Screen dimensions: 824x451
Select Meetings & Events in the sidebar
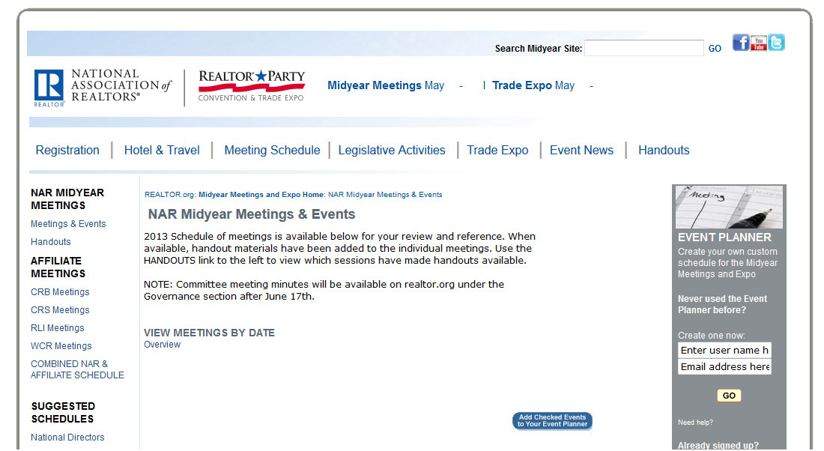pyautogui.click(x=68, y=224)
